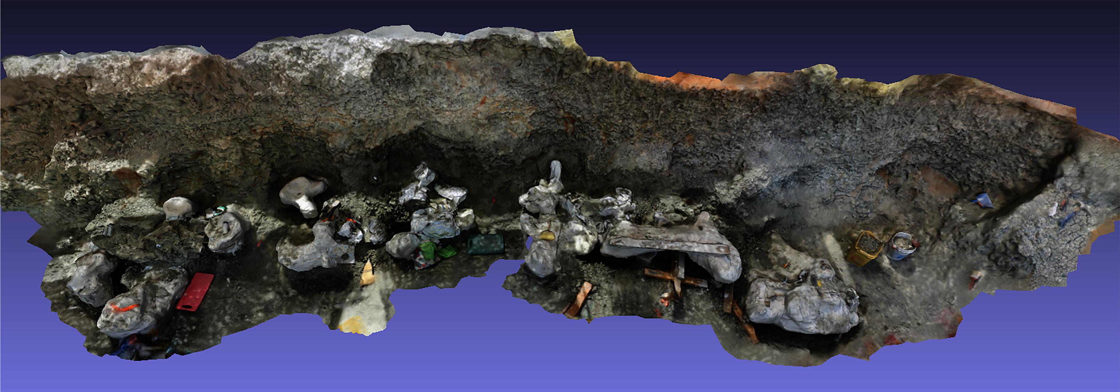Click the white bucket beside the yellow bucket

pos(902,246)
